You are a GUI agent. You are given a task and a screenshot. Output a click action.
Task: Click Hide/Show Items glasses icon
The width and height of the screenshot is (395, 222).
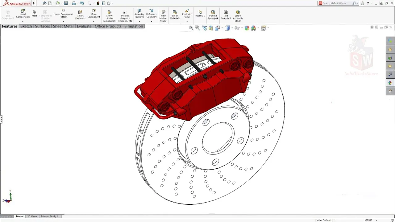click(x=237, y=28)
